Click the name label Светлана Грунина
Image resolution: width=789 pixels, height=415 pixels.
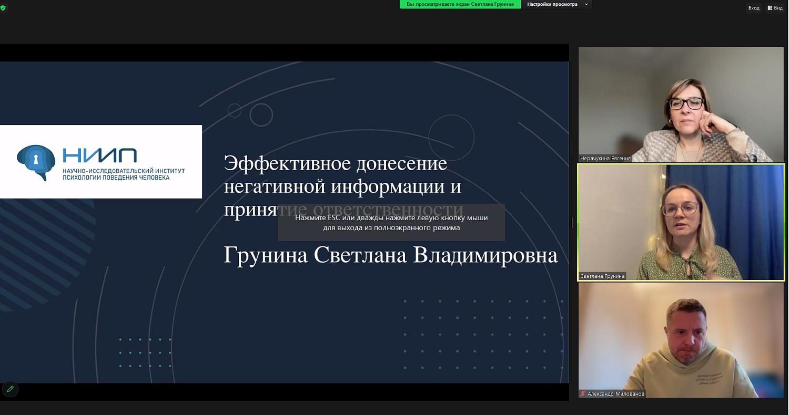click(x=602, y=275)
